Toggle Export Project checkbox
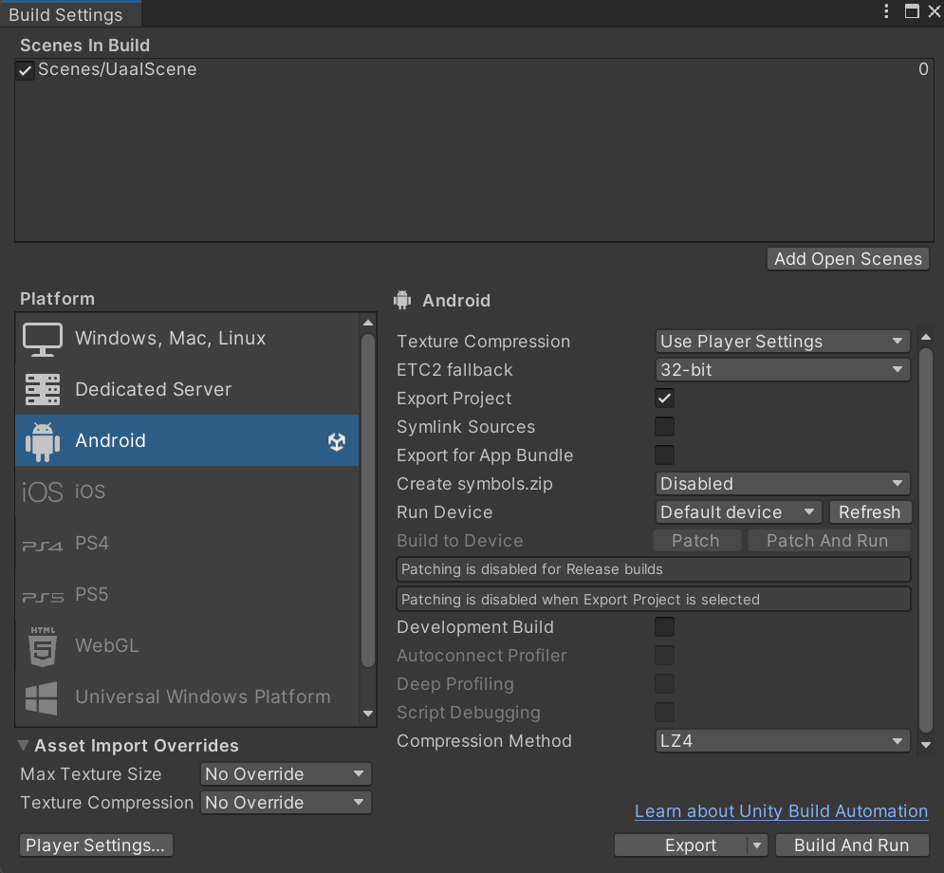The width and height of the screenshot is (944, 873). (x=665, y=398)
